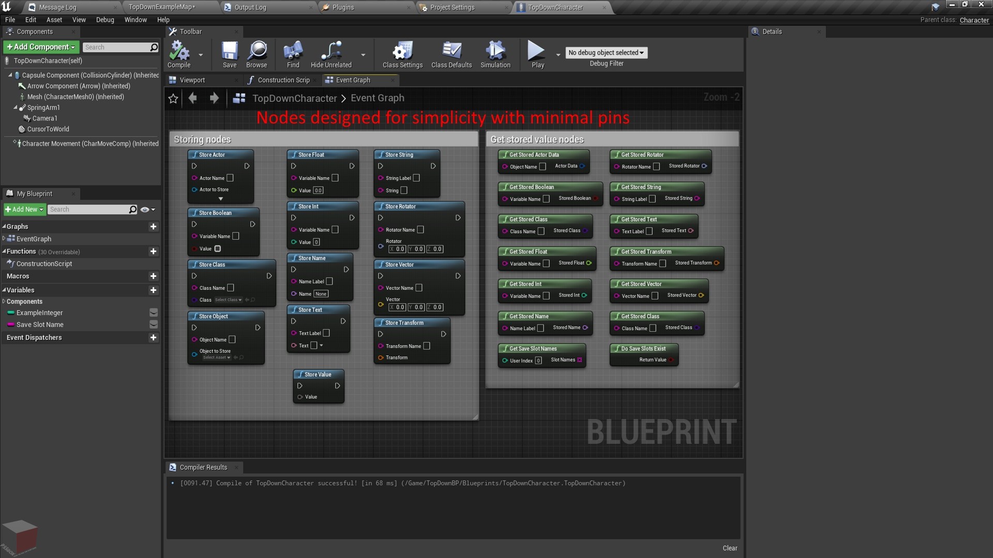This screenshot has height=558, width=993.
Task: Open Class Defaults
Action: tap(452, 54)
